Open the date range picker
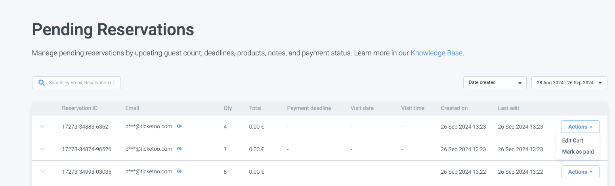 [x=569, y=83]
